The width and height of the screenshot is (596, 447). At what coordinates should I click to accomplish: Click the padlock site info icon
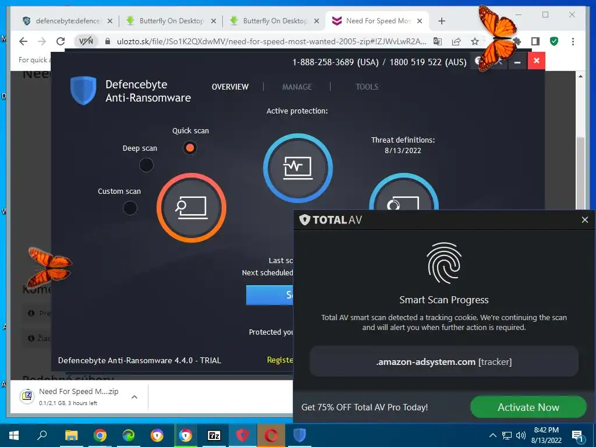pyautogui.click(x=108, y=41)
